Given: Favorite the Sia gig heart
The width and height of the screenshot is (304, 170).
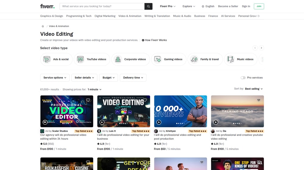Looking at the screenshot, I should (259, 100).
